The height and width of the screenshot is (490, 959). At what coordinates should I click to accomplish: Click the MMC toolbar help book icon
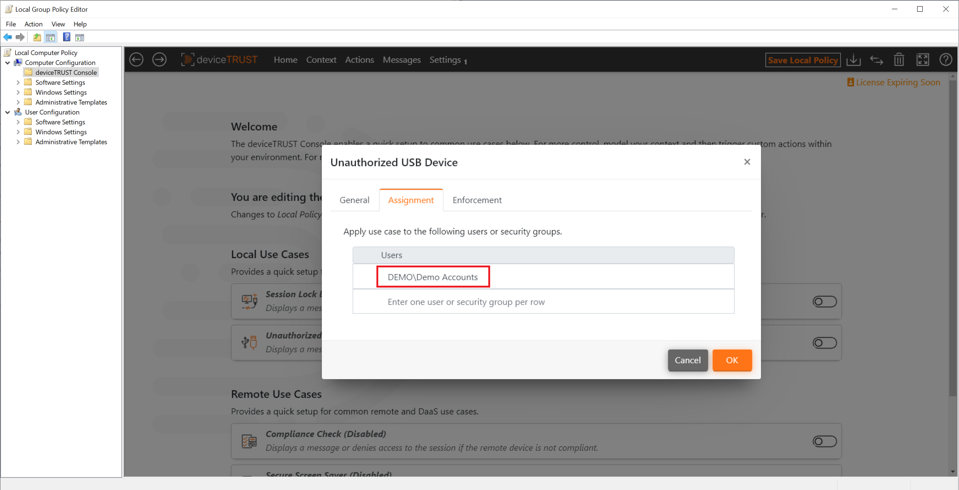[x=66, y=37]
